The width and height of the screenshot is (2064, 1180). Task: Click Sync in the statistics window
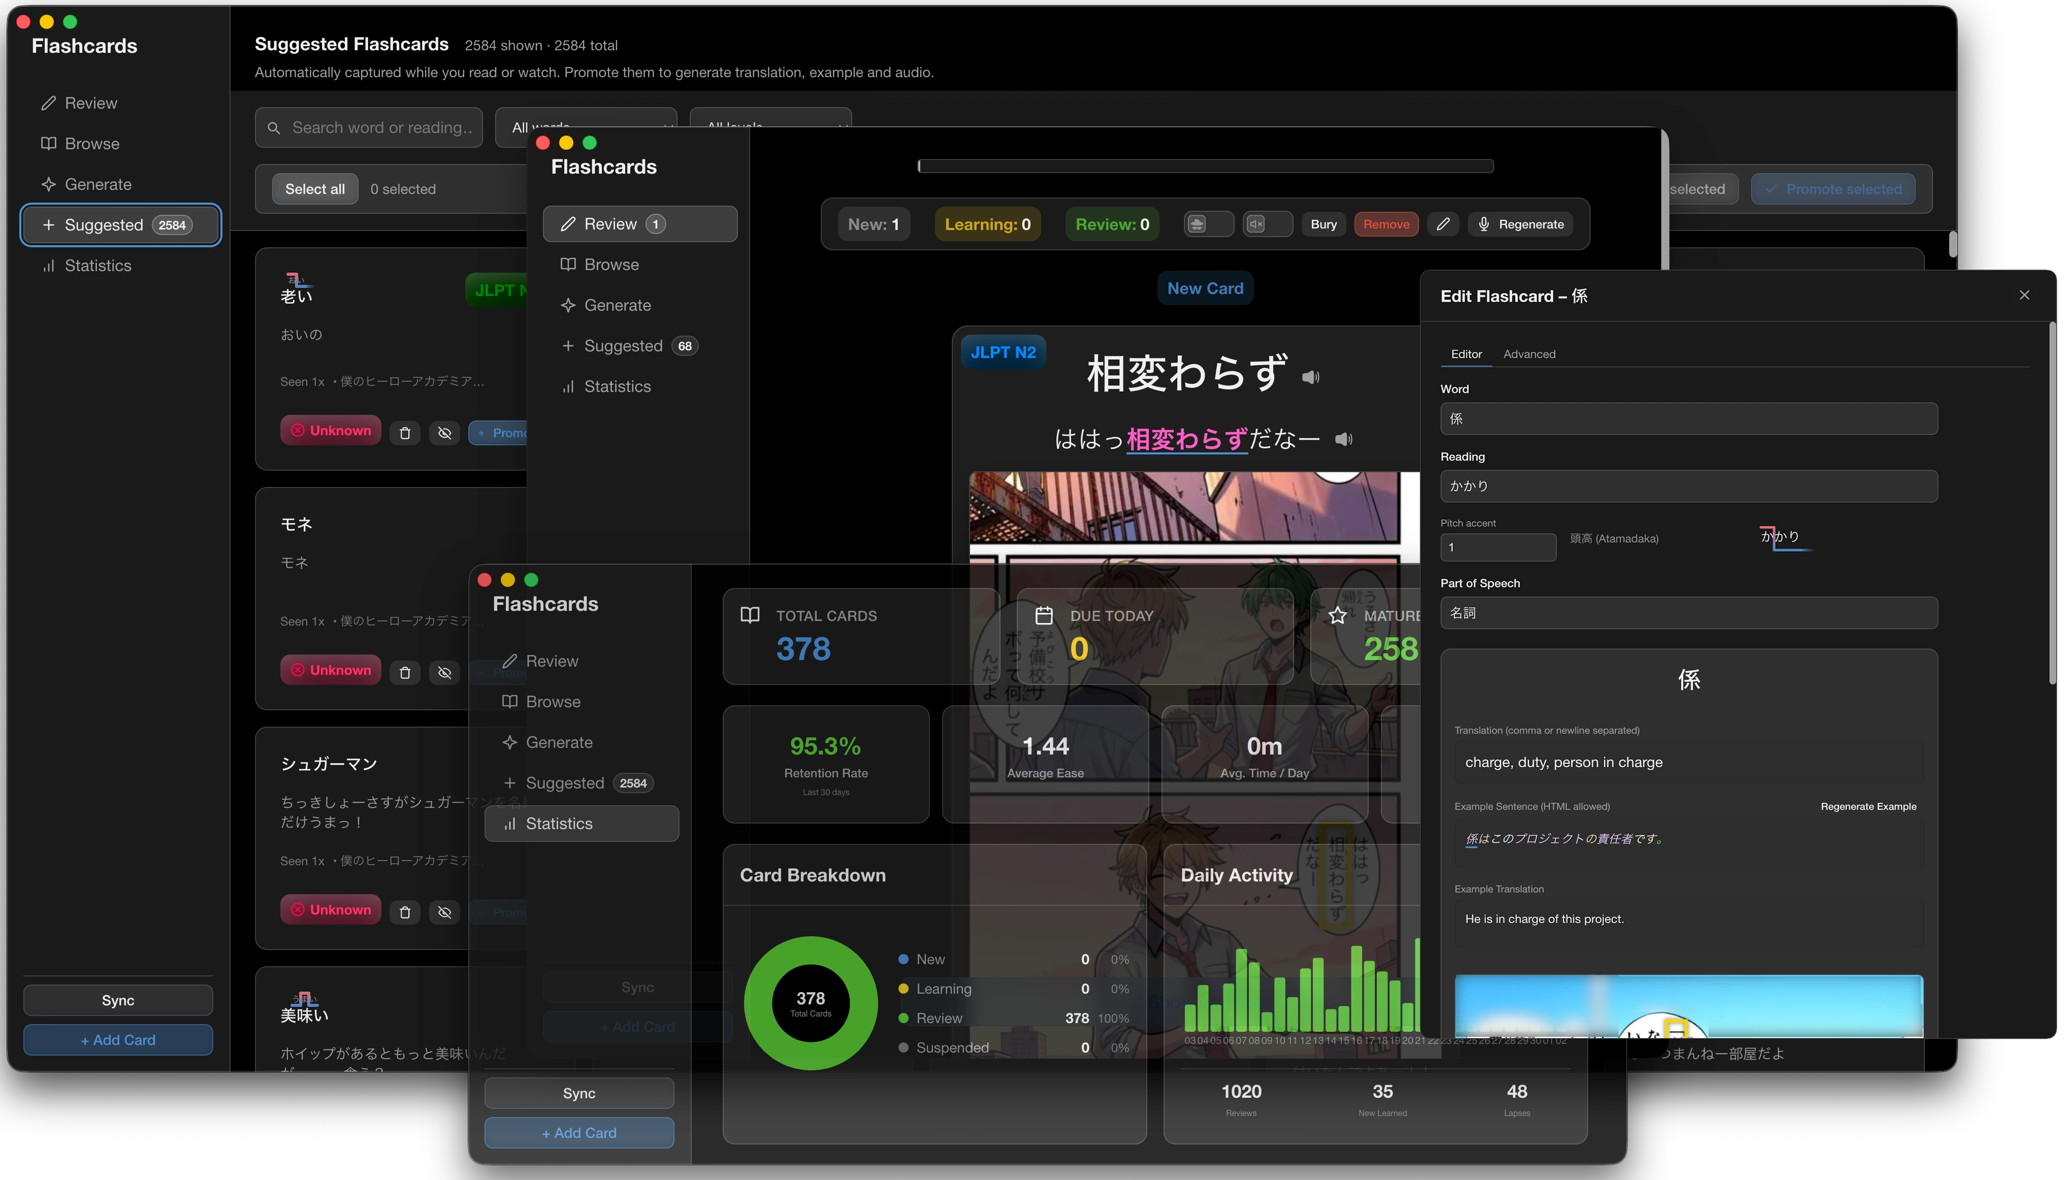click(x=579, y=1093)
